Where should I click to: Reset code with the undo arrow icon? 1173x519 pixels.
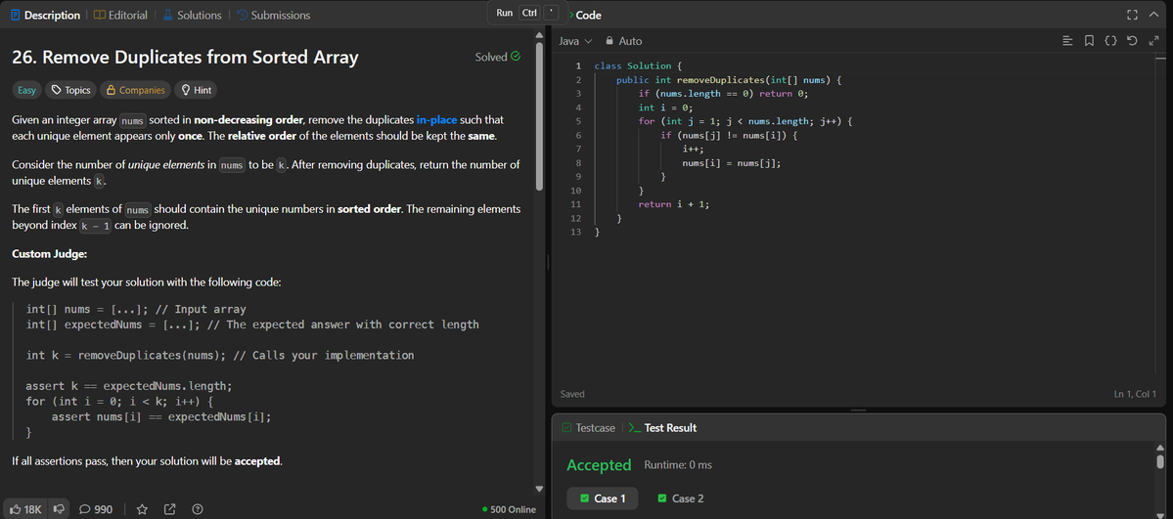[1132, 41]
